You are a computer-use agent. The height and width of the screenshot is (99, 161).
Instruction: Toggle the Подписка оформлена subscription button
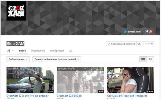pyautogui.click(x=121, y=44)
